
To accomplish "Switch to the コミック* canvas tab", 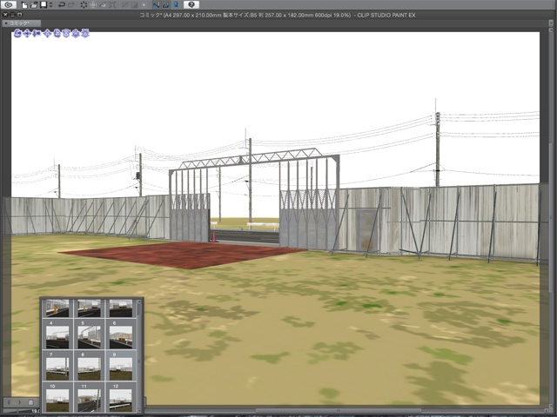I will [21, 23].
